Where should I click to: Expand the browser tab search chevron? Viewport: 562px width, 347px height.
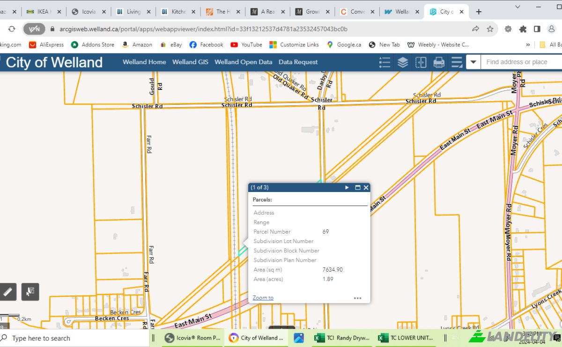pyautogui.click(x=518, y=7)
